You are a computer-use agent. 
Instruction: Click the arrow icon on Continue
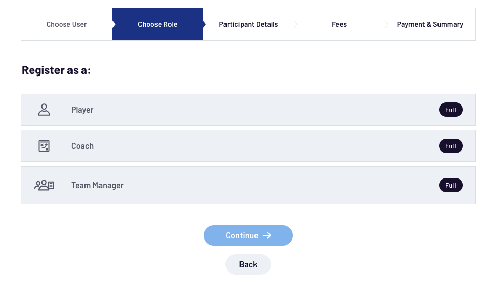point(267,235)
